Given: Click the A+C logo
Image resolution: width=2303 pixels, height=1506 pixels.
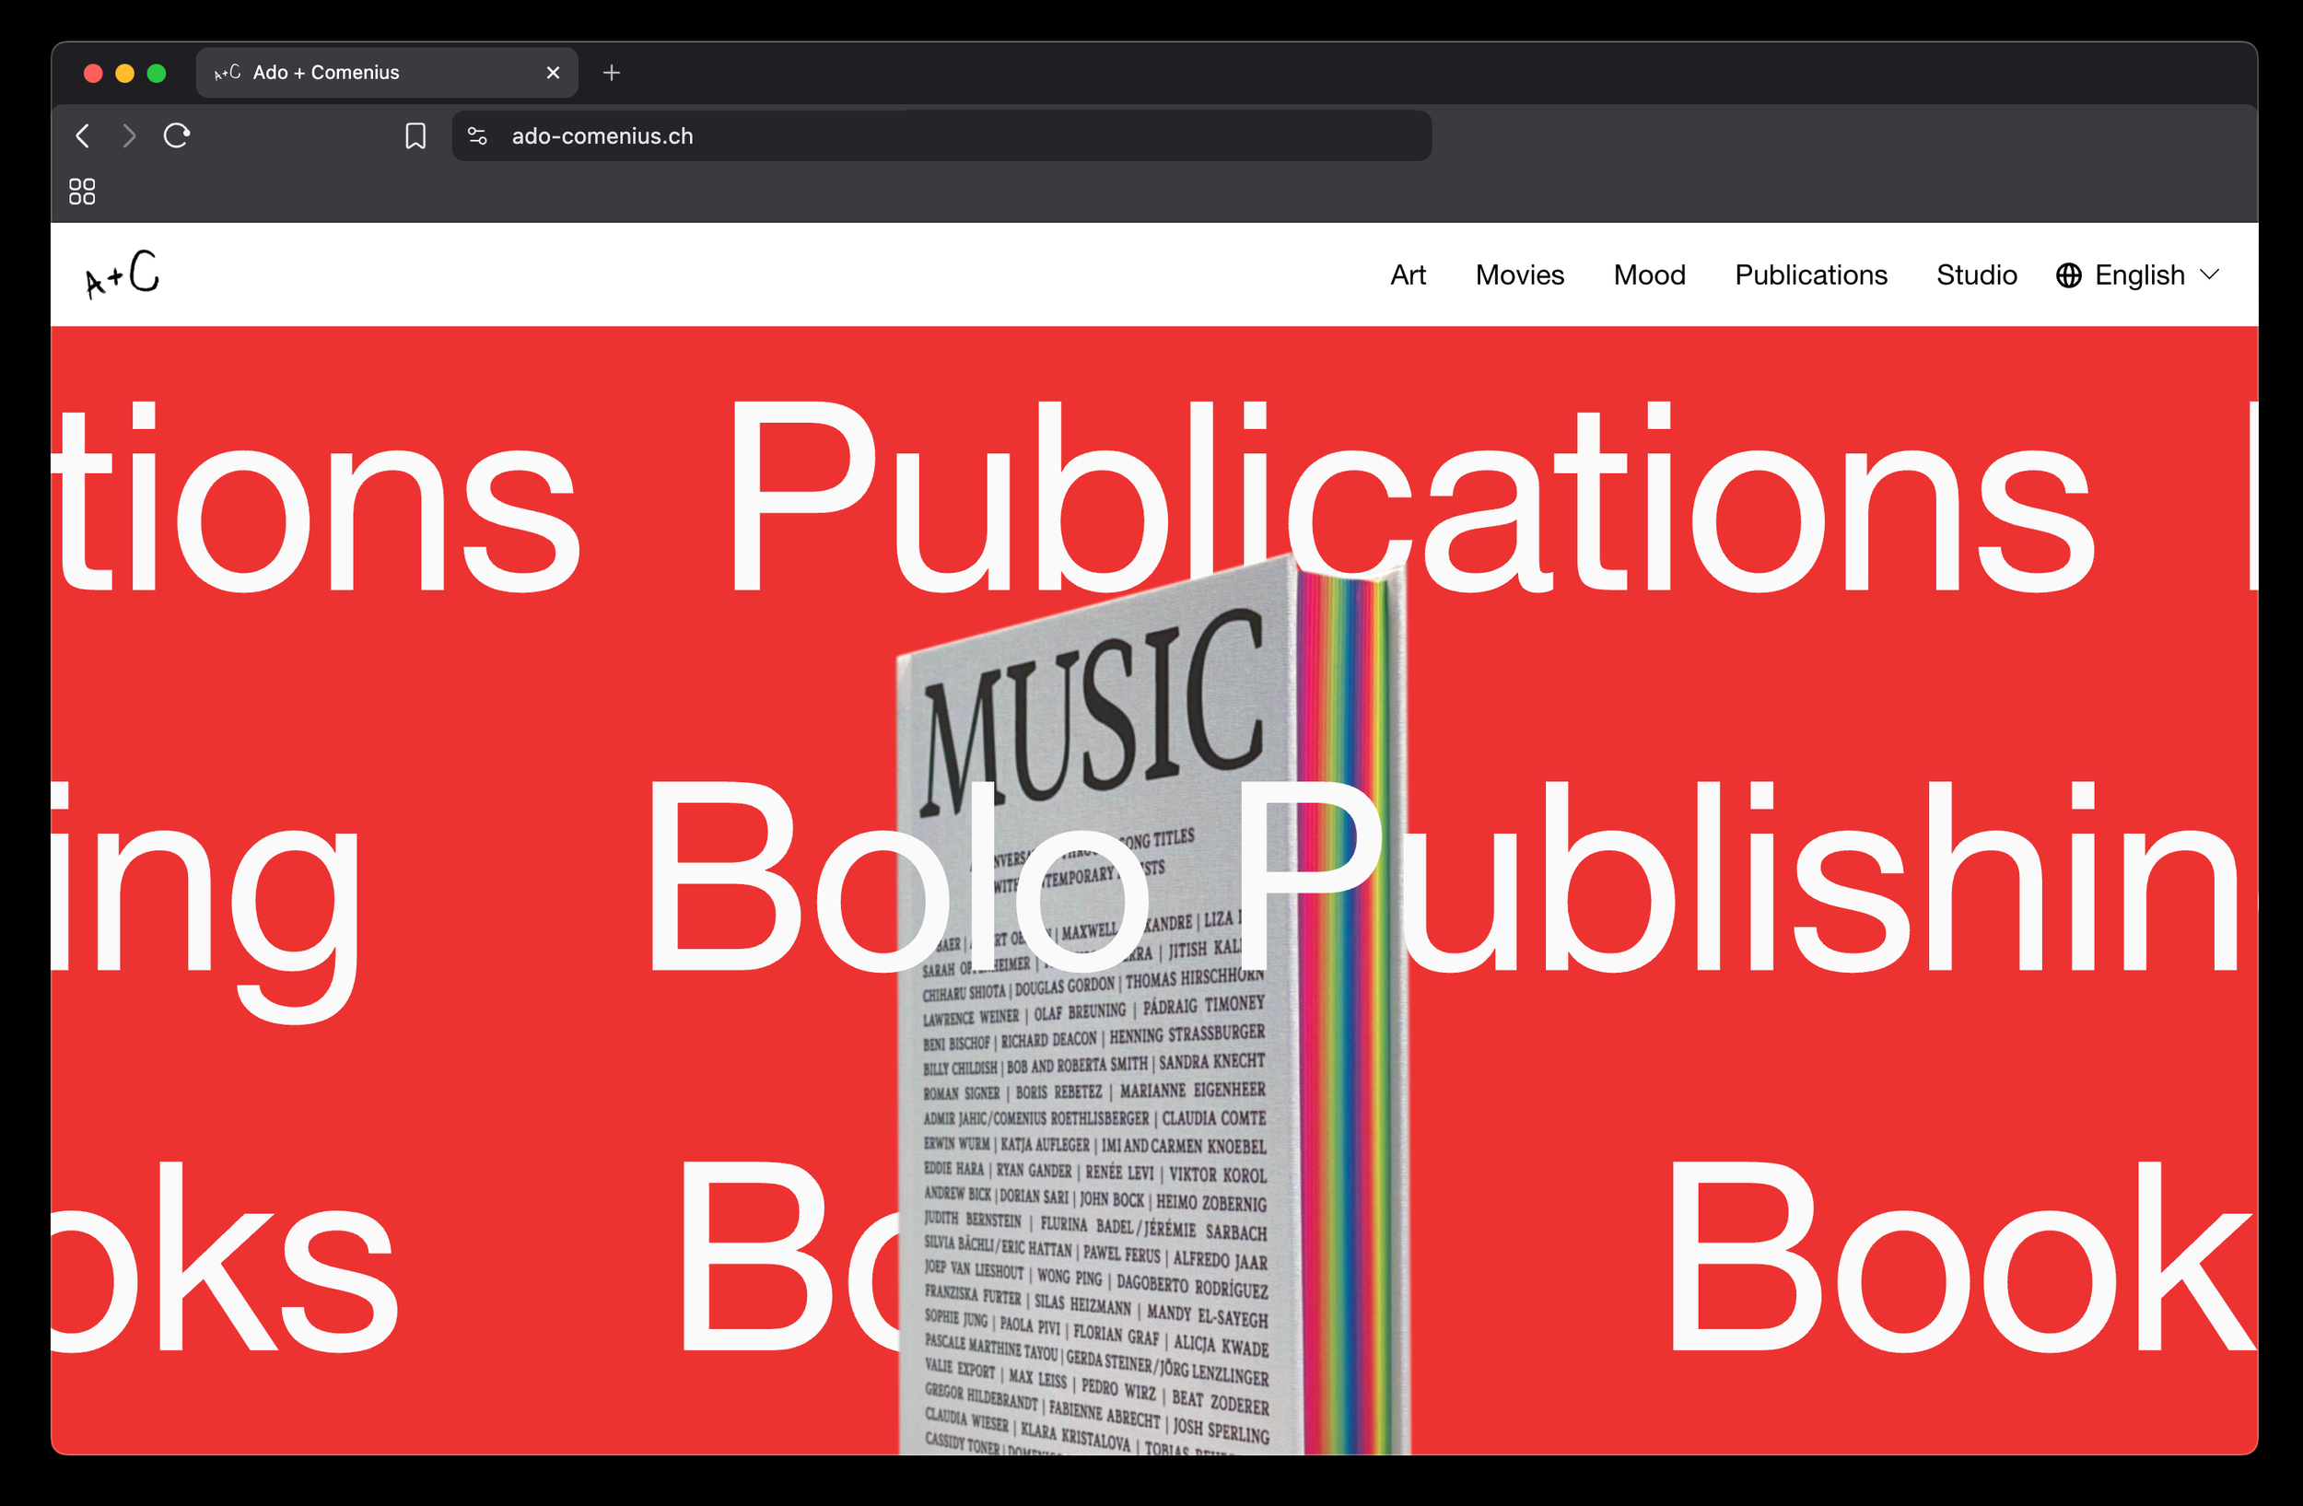Looking at the screenshot, I should point(122,274).
